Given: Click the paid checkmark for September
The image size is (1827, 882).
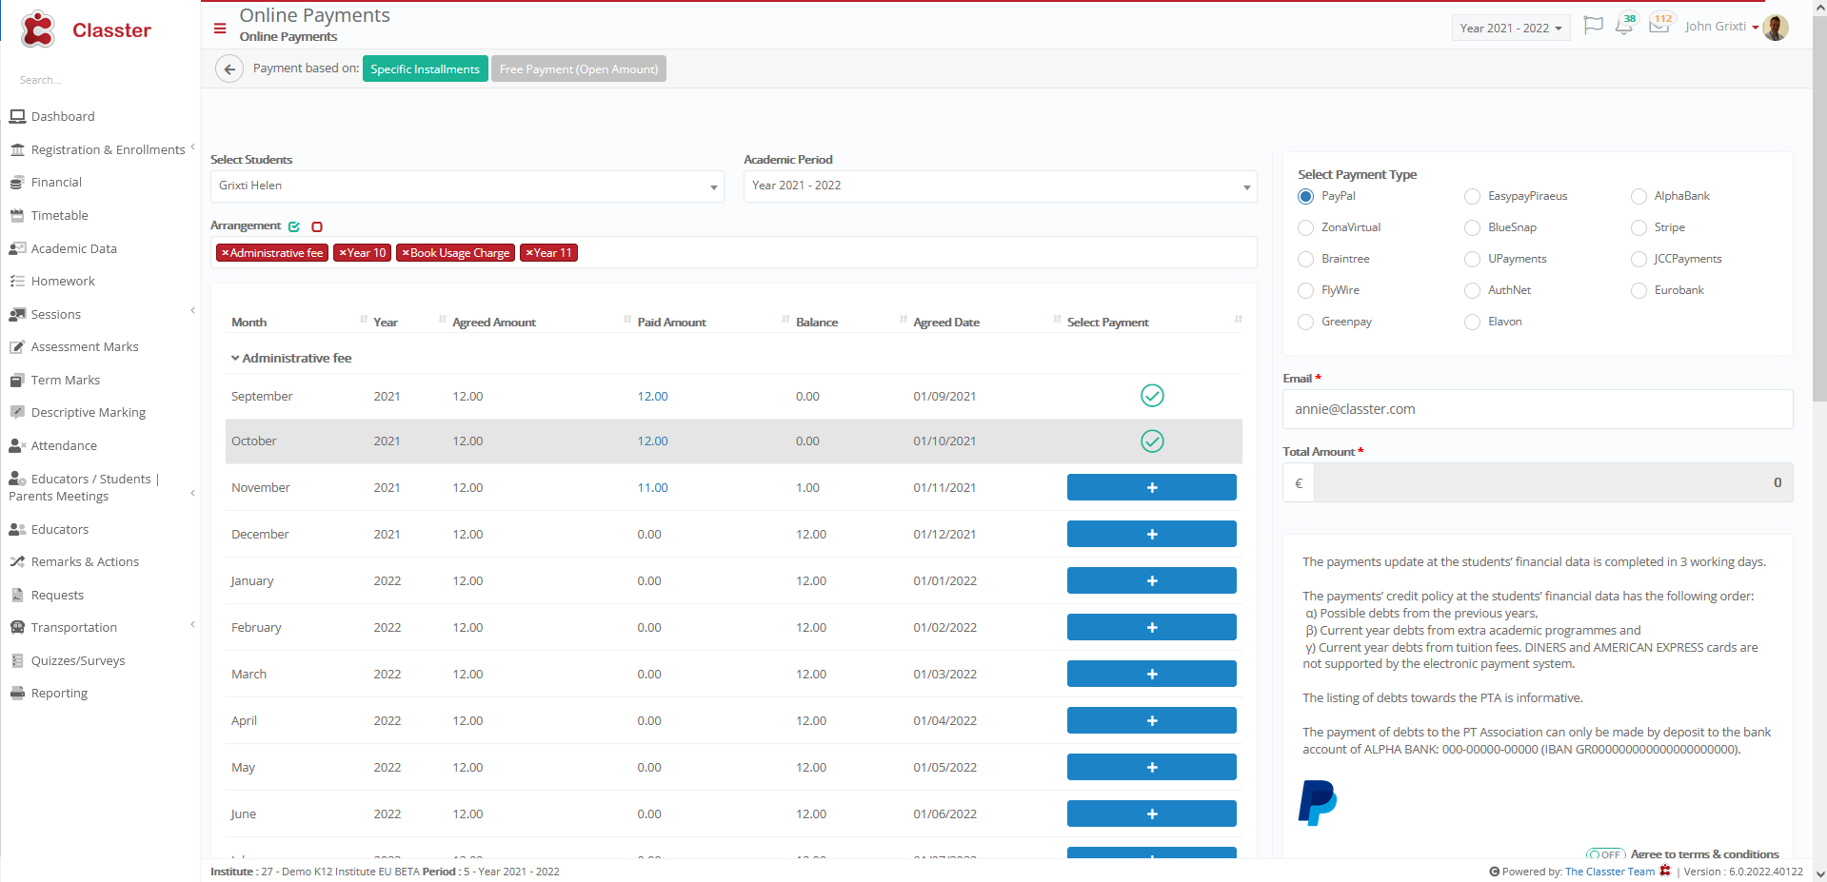Looking at the screenshot, I should (x=1152, y=396).
